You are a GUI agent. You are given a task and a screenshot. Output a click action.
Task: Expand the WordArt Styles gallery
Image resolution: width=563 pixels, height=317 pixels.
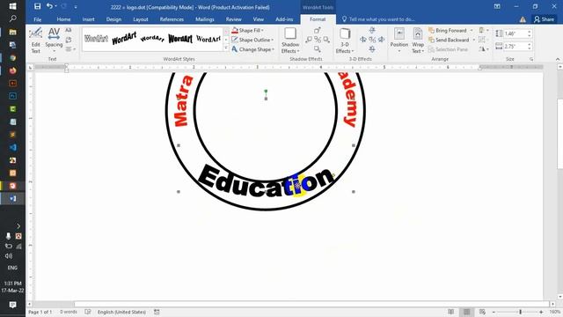coord(226,48)
